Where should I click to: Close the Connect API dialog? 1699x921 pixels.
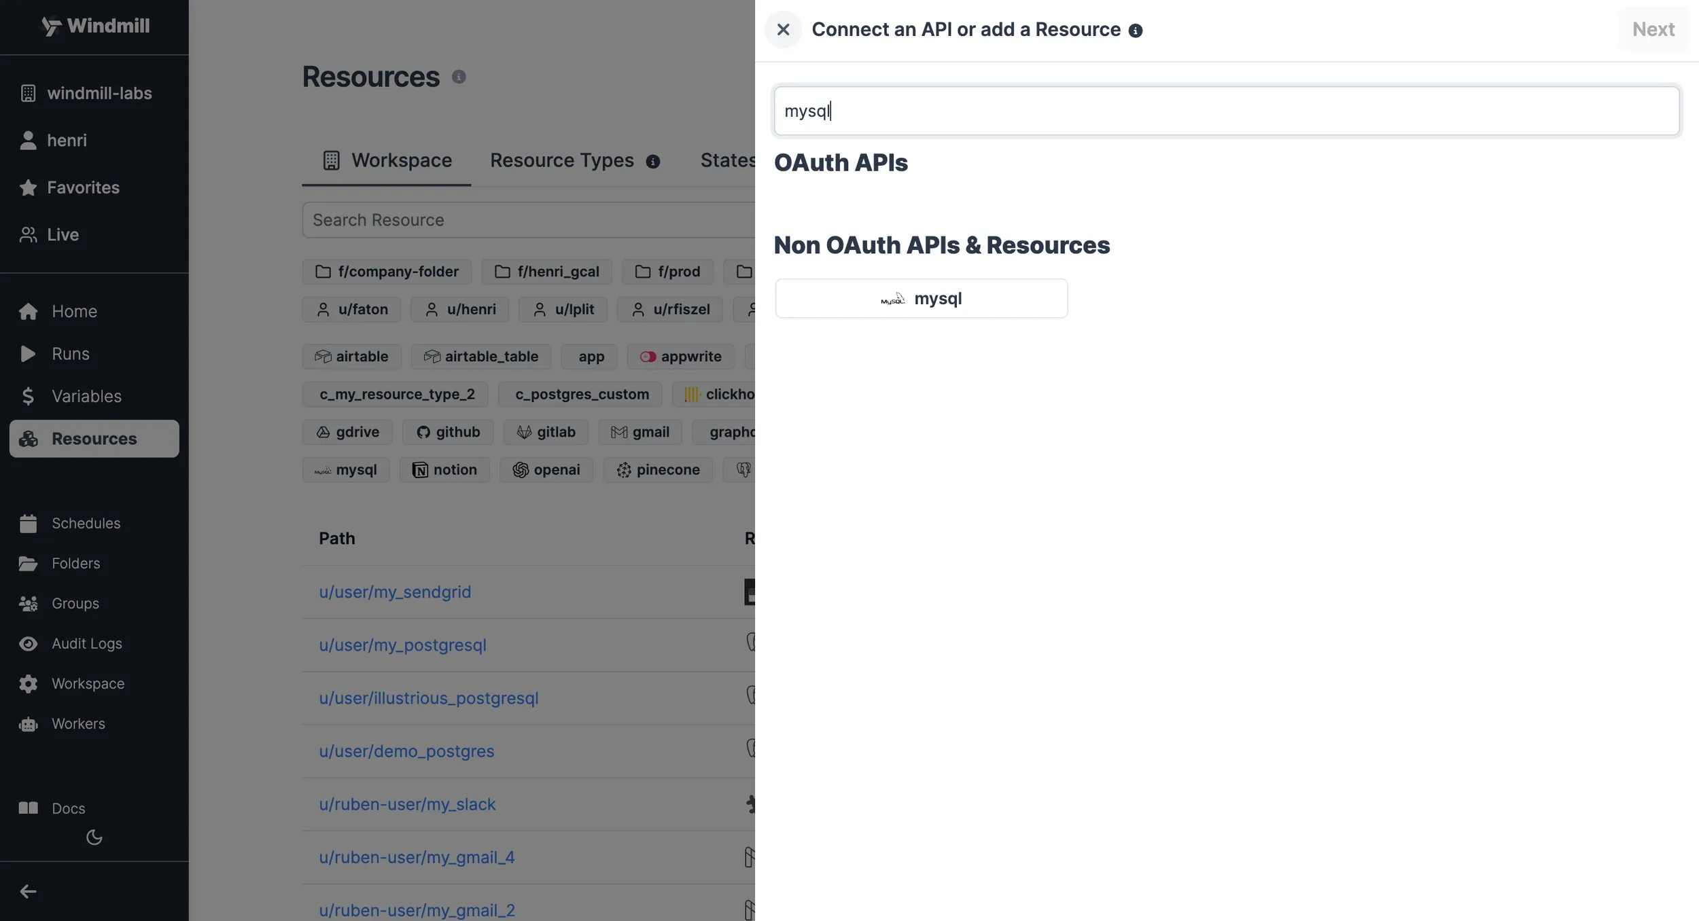tap(783, 29)
